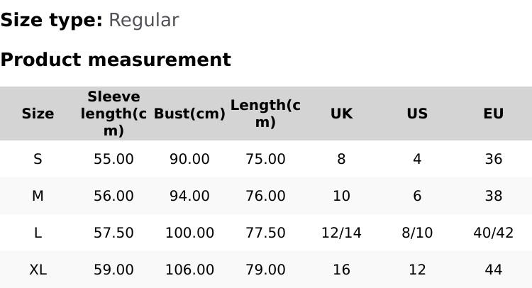The width and height of the screenshot is (532, 288).
Task: Select the 8/10 US size cell
Action: point(417,233)
